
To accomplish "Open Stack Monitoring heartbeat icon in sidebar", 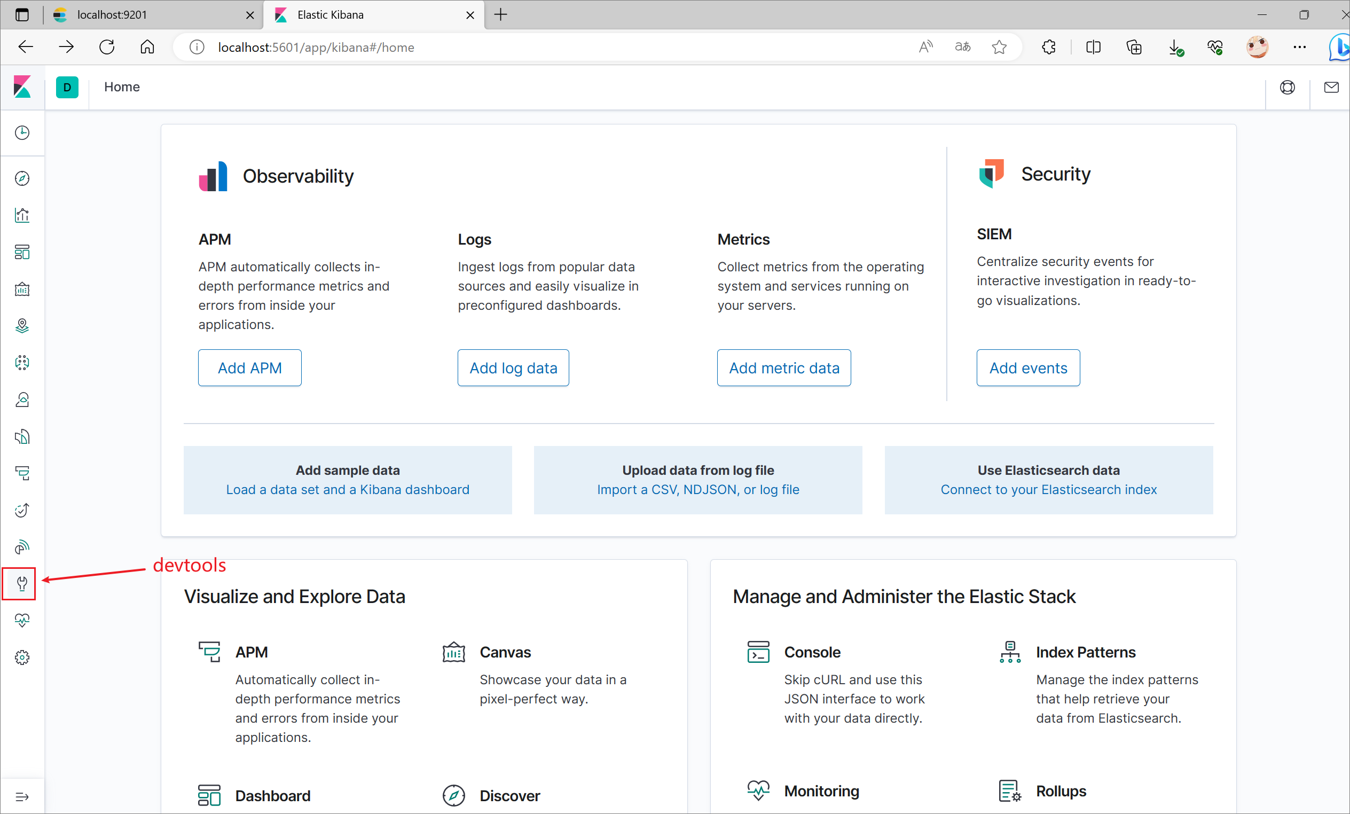I will coord(22,620).
